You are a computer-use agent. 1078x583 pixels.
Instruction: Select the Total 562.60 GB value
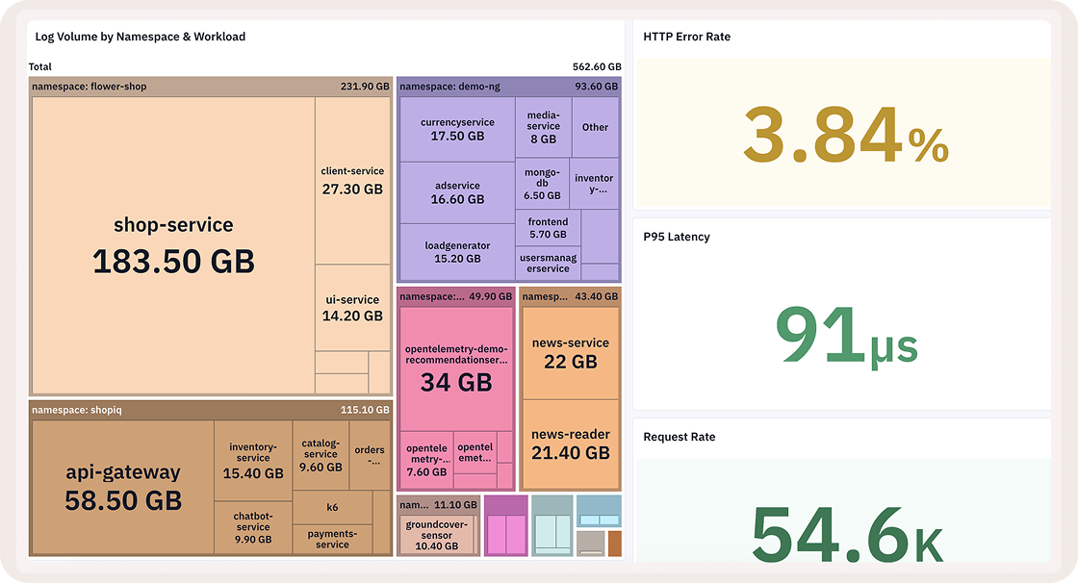(x=597, y=66)
